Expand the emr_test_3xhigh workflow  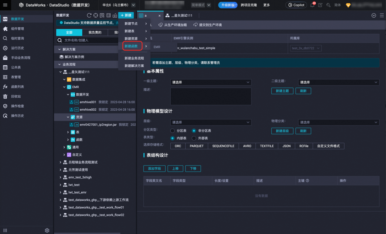tap(61, 177)
